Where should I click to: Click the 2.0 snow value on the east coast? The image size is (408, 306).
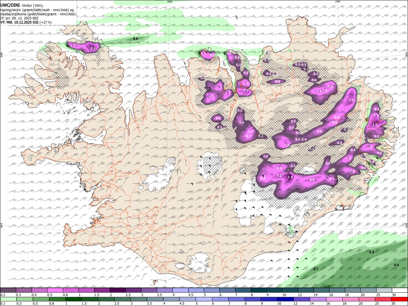[375, 125]
